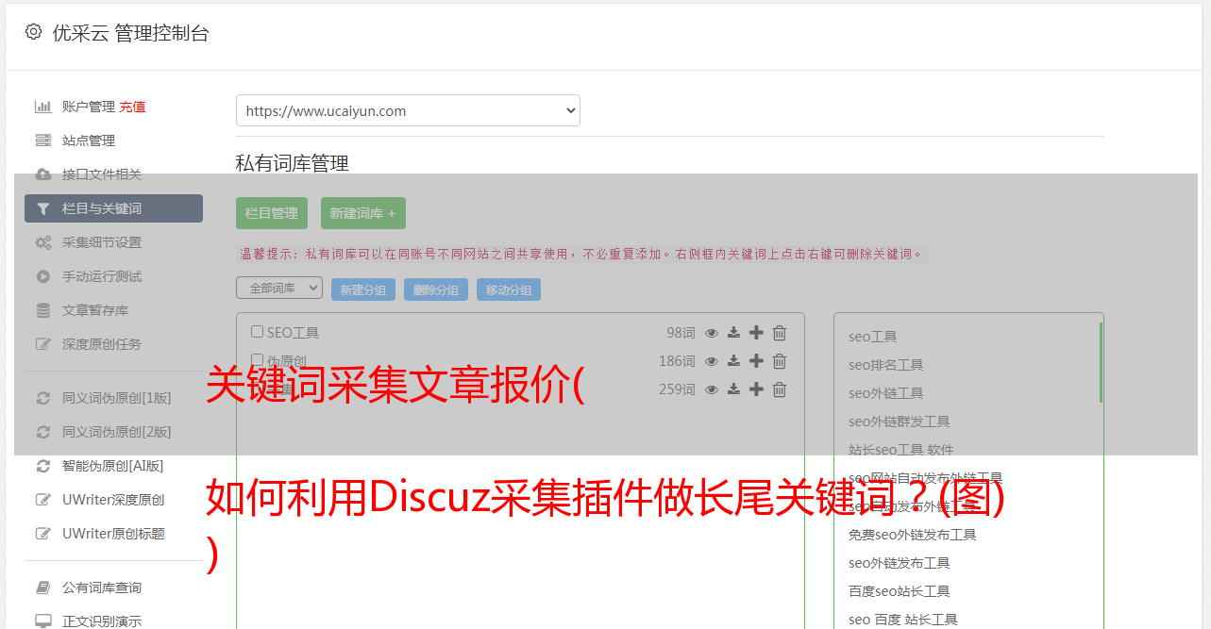Click the 98词 count in the SEO工具 row

681,333
